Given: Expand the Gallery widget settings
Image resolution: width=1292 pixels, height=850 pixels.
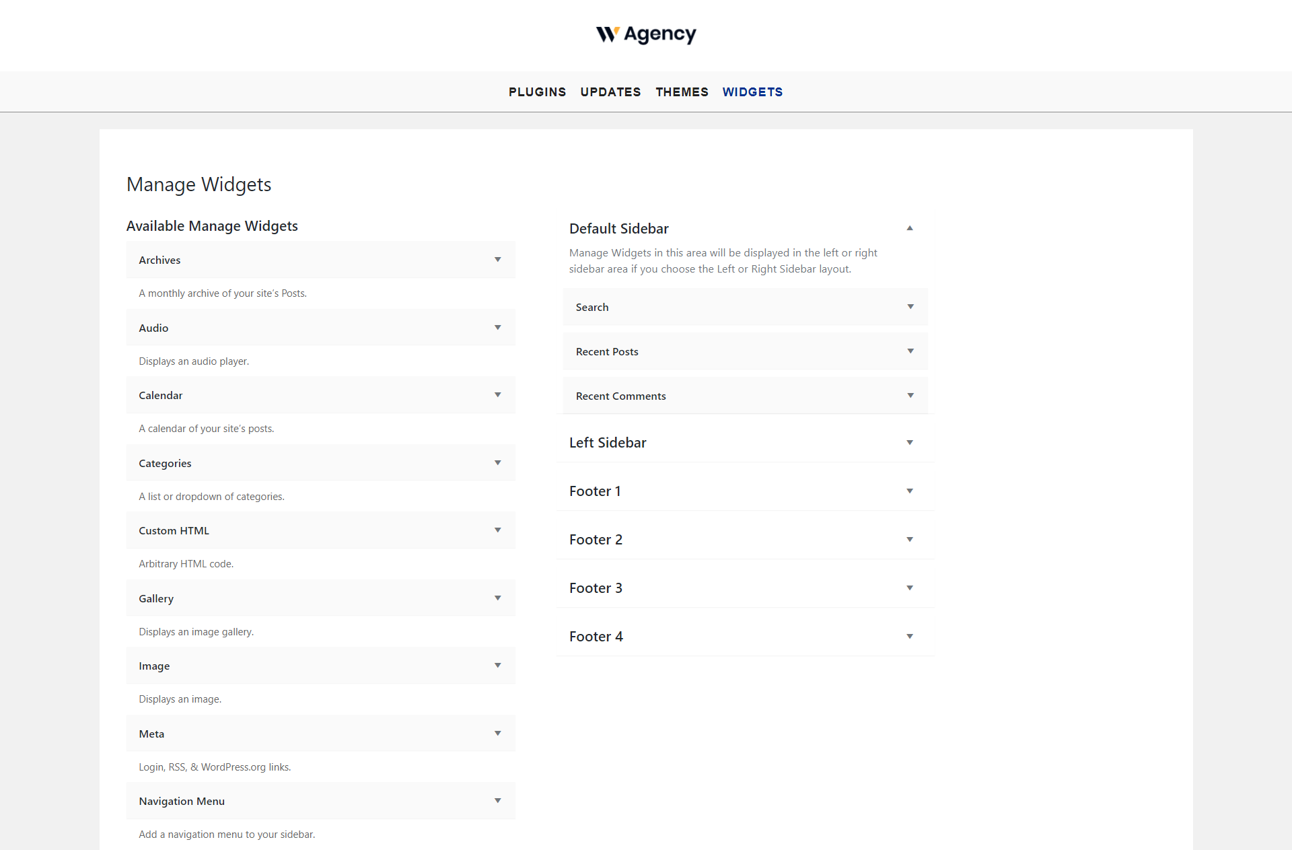Looking at the screenshot, I should 497,598.
